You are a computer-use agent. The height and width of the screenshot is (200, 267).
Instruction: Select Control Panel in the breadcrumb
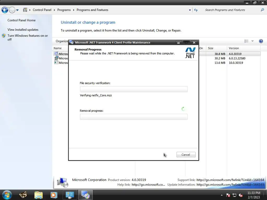tap(42, 10)
